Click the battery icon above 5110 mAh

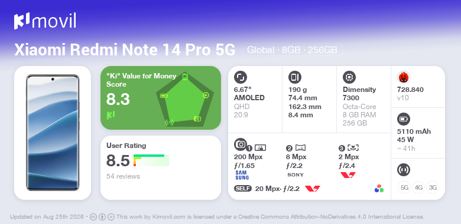(403, 119)
